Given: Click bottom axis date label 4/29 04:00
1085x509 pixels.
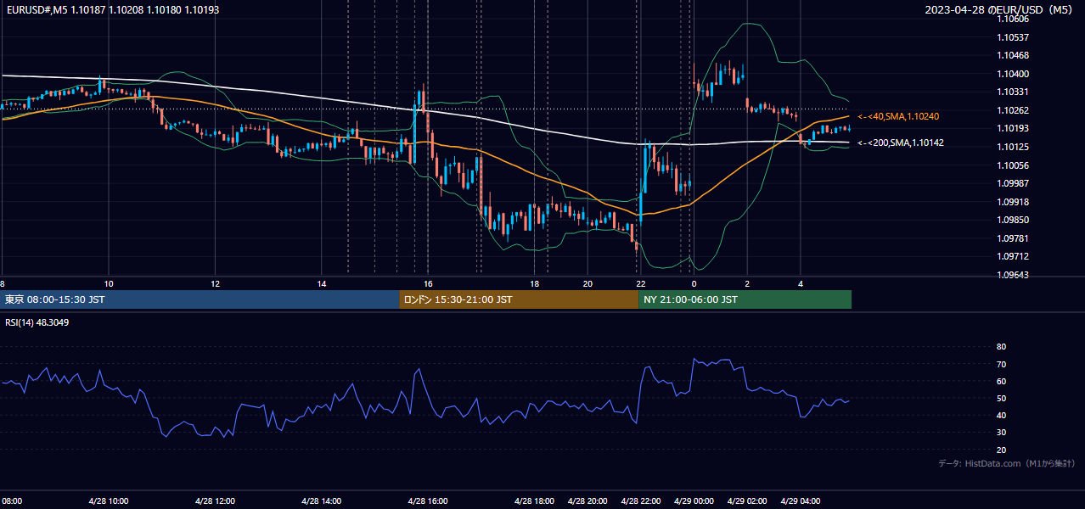Looking at the screenshot, I should 801,501.
